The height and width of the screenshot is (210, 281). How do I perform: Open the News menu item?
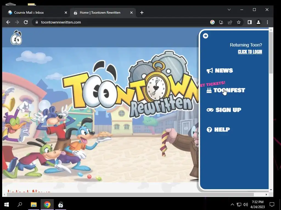(x=220, y=71)
